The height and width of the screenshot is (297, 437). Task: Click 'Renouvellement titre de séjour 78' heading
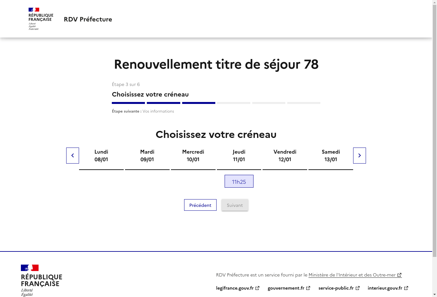(216, 64)
